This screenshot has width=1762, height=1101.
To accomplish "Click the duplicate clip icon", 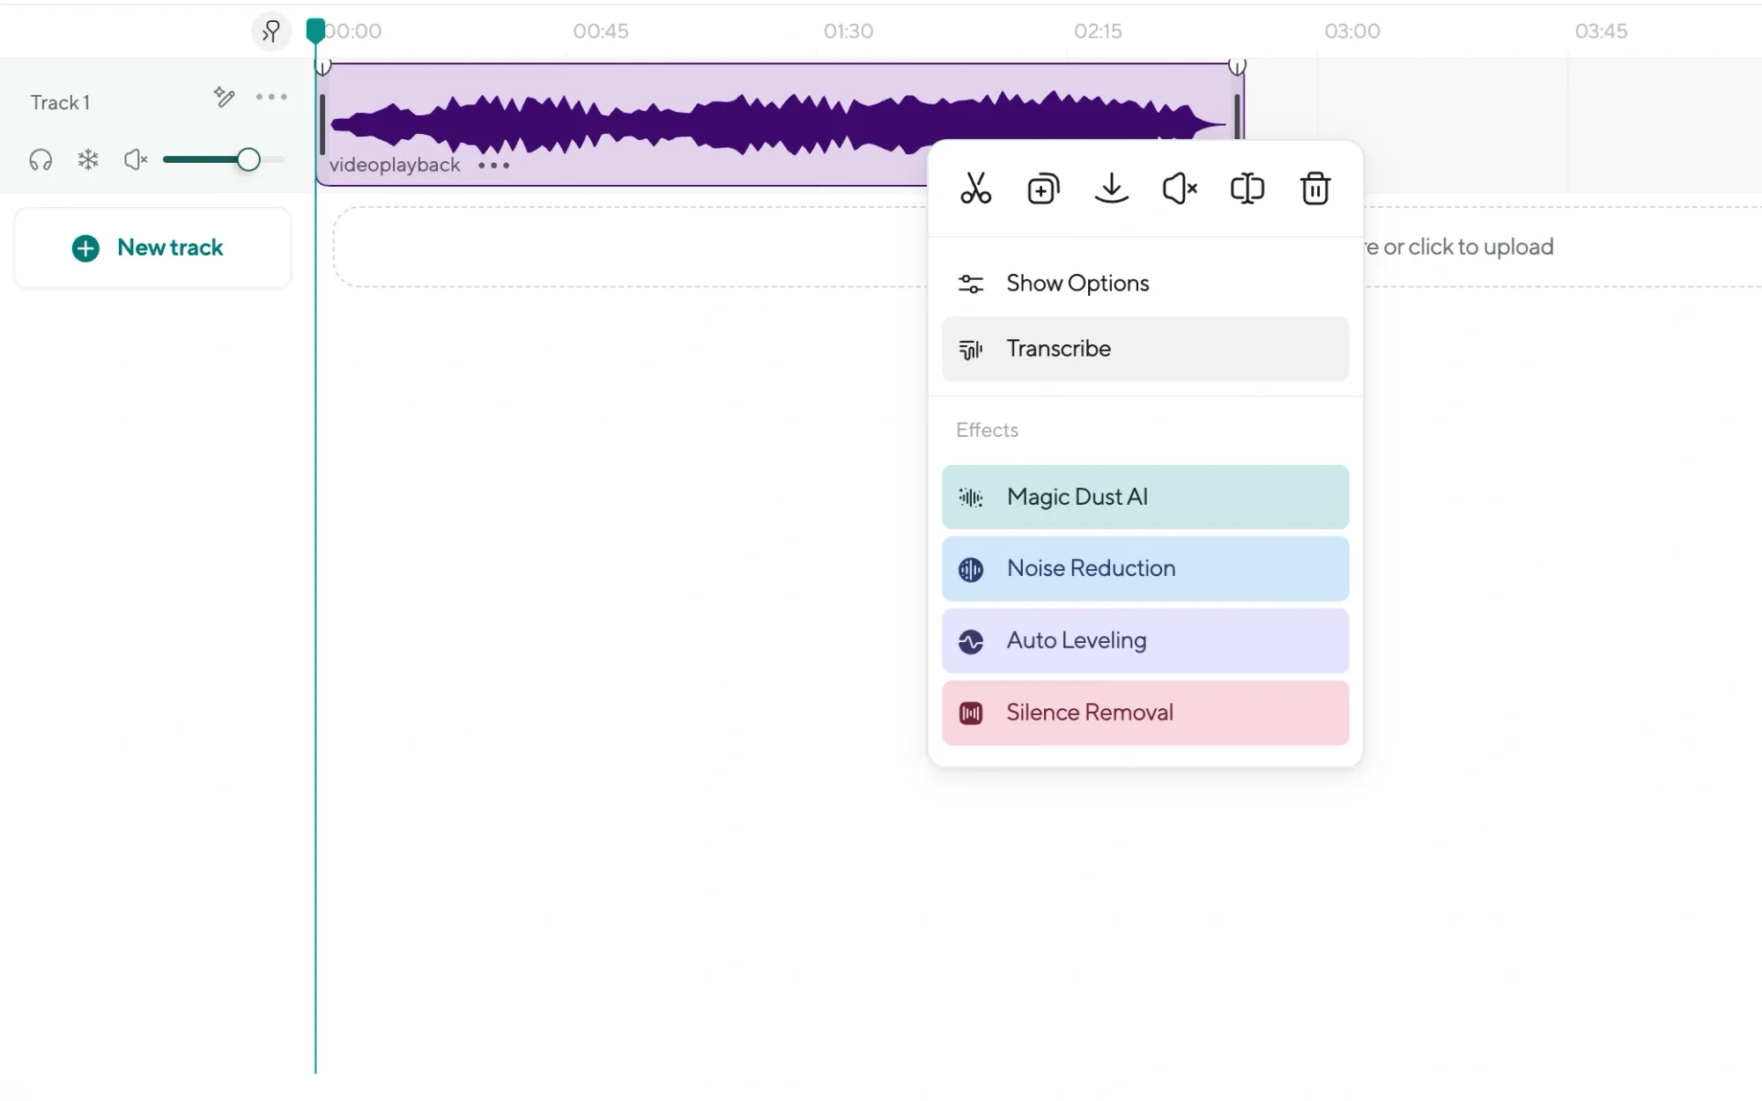I will click(x=1044, y=188).
